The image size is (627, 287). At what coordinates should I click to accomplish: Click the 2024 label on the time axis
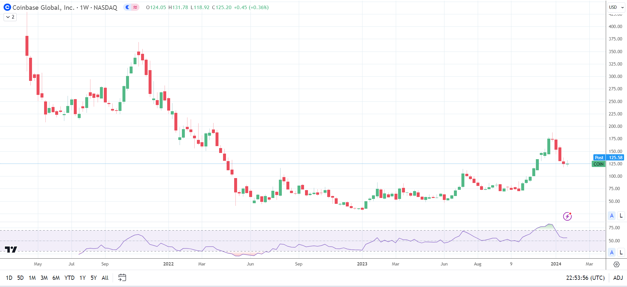[556, 264]
